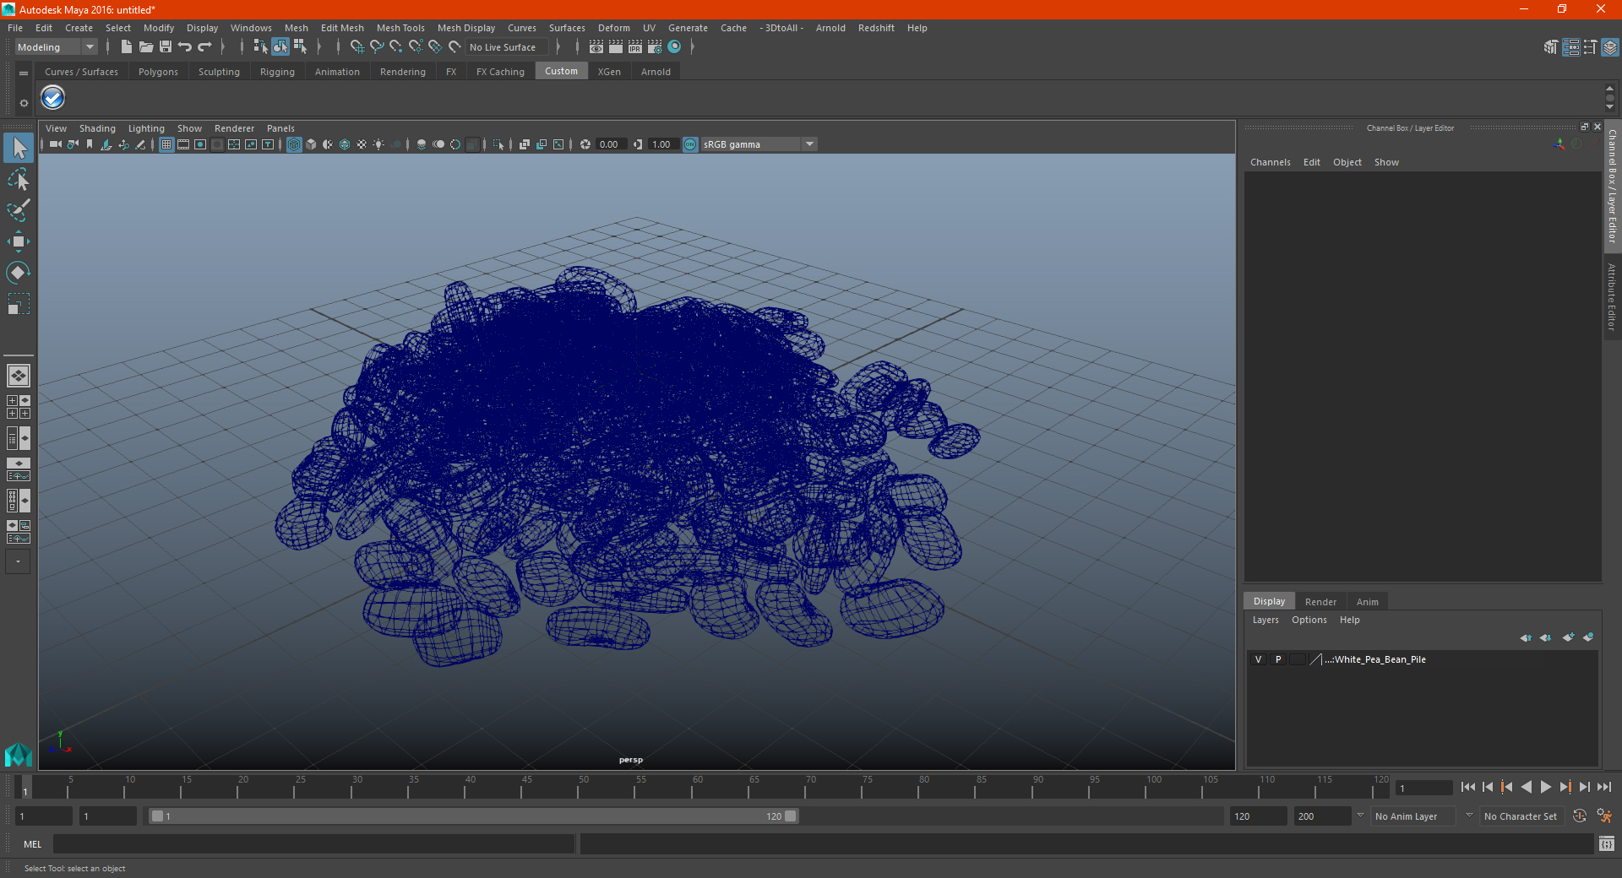Toggle isolate select icon in viewport toolbar
Viewport: 1622px width, 878px height.
click(x=498, y=144)
